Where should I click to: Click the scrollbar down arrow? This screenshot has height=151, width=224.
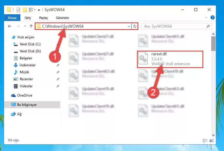tap(213, 135)
